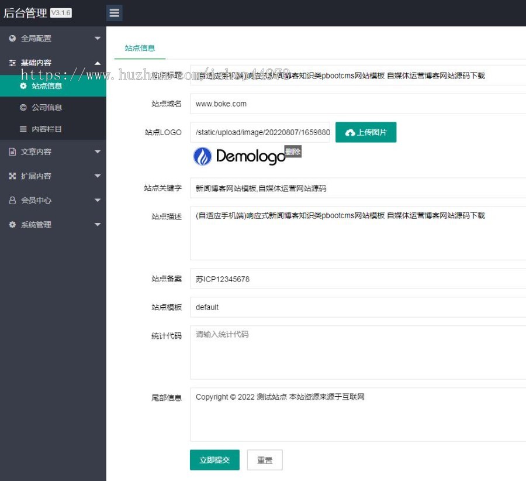
Task: Select 扩展内容 menu label
Action: click(x=36, y=176)
